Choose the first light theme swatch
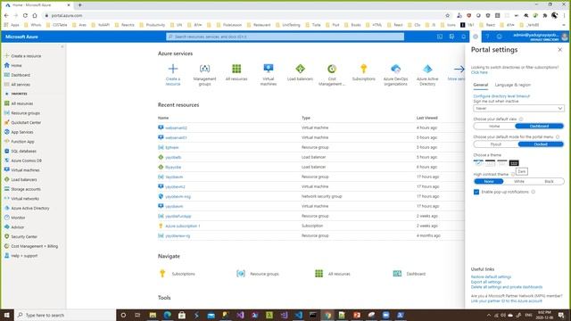The image size is (571, 321). pyautogui.click(x=478, y=162)
